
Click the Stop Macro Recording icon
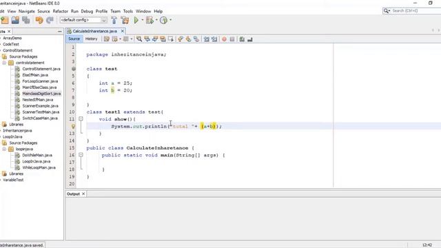pyautogui.click(x=232, y=39)
